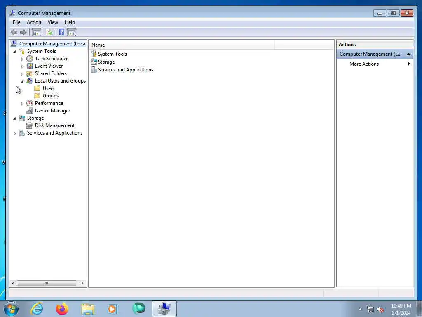Click Services and Applications icon in center list
The width and height of the screenshot is (422, 317).
(x=94, y=69)
